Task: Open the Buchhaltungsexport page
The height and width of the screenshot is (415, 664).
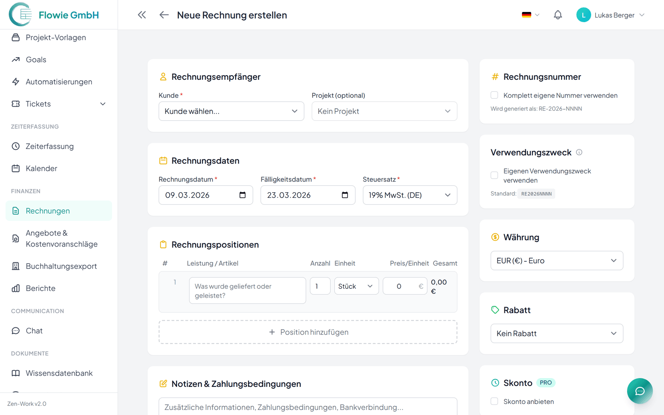Action: point(61,266)
